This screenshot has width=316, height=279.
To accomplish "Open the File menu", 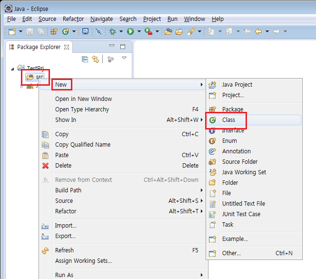I will [x=11, y=19].
